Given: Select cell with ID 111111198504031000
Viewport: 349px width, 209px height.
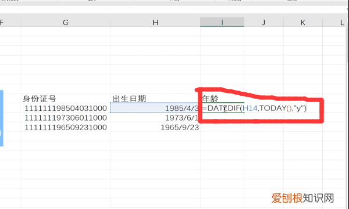Looking at the screenshot, I should coord(66,108).
